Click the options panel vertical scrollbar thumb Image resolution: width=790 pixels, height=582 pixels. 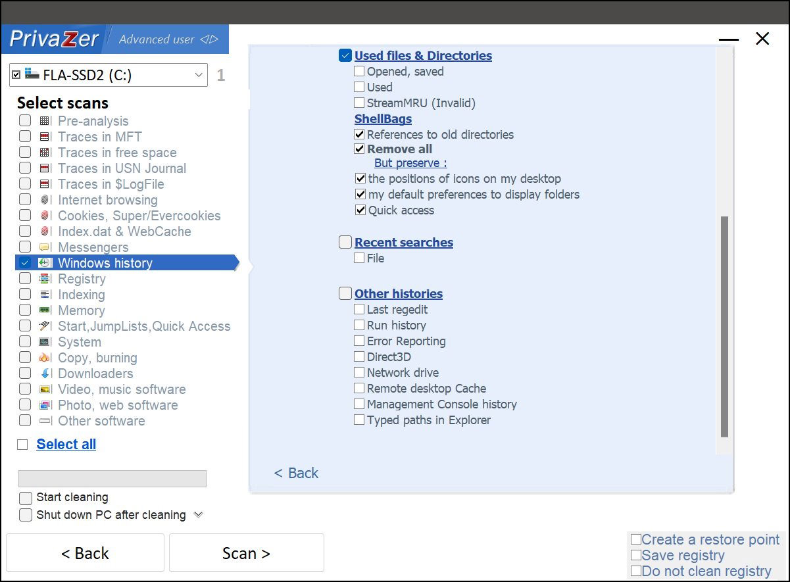pyautogui.click(x=724, y=327)
